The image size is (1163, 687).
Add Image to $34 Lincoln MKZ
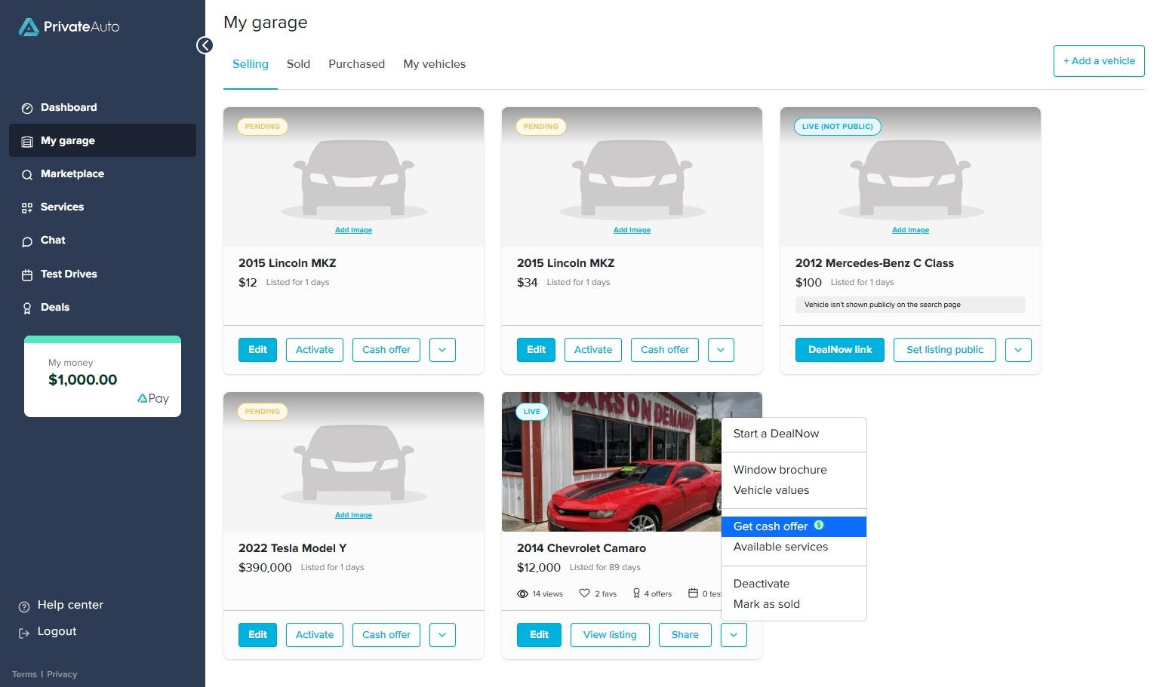coord(632,230)
